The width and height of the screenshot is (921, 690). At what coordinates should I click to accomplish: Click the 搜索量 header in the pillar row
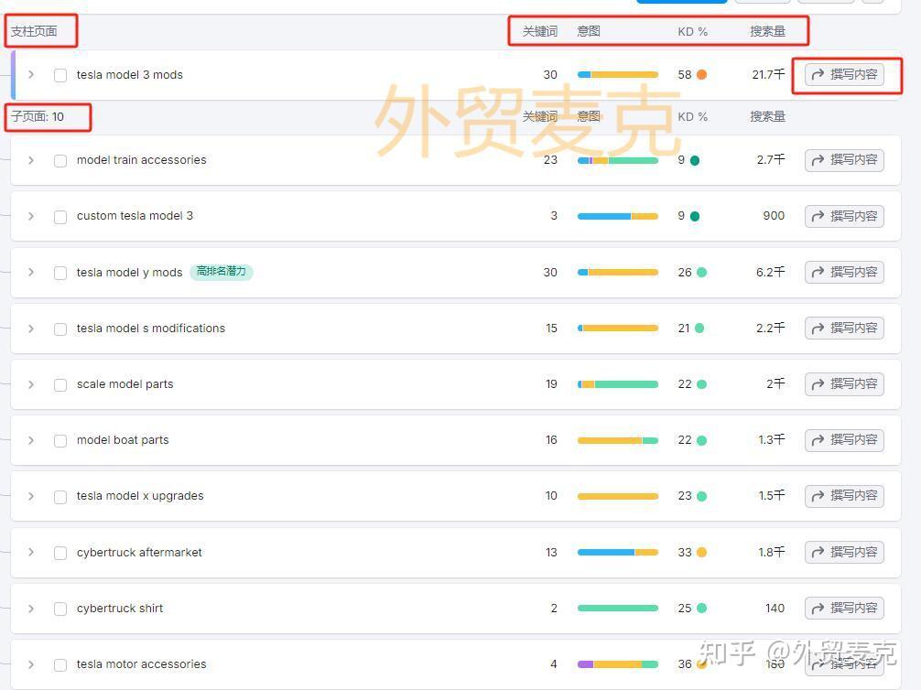tap(768, 31)
